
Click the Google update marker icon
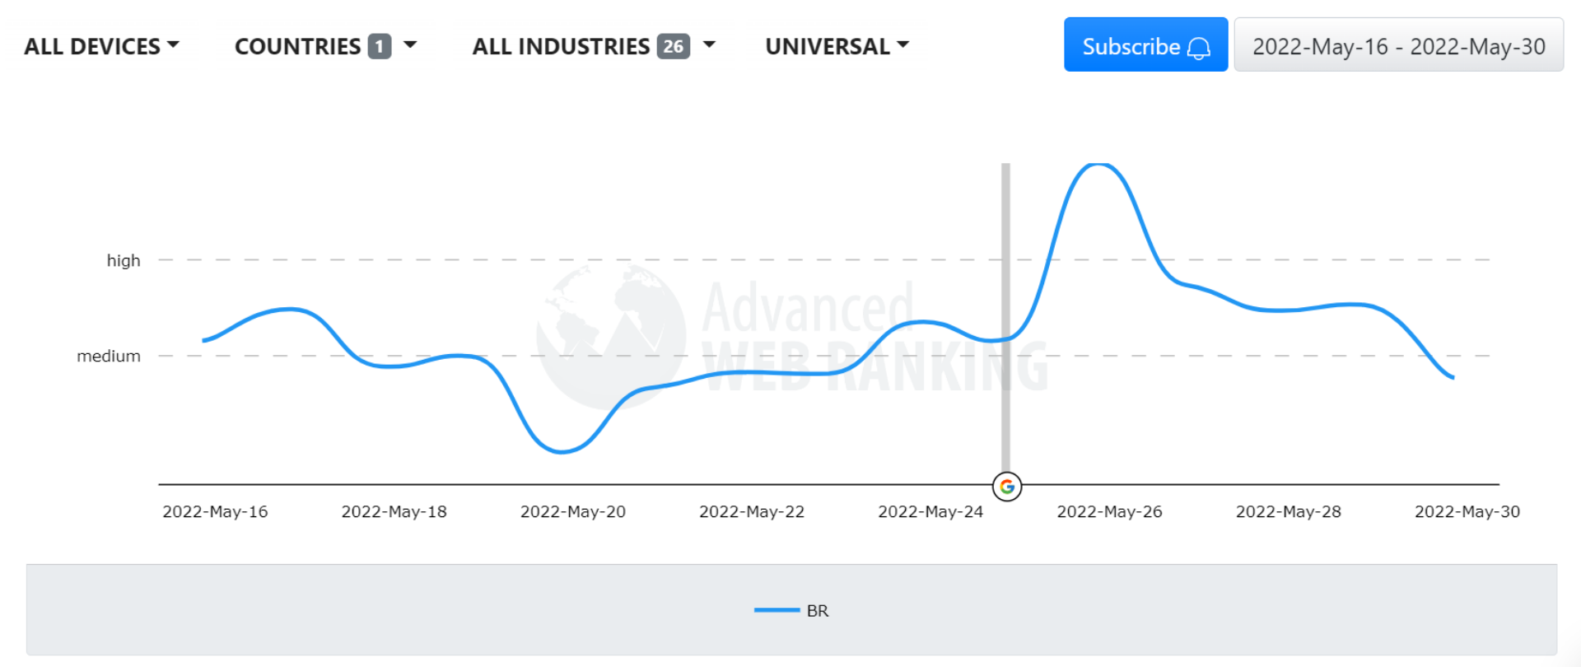click(1007, 487)
